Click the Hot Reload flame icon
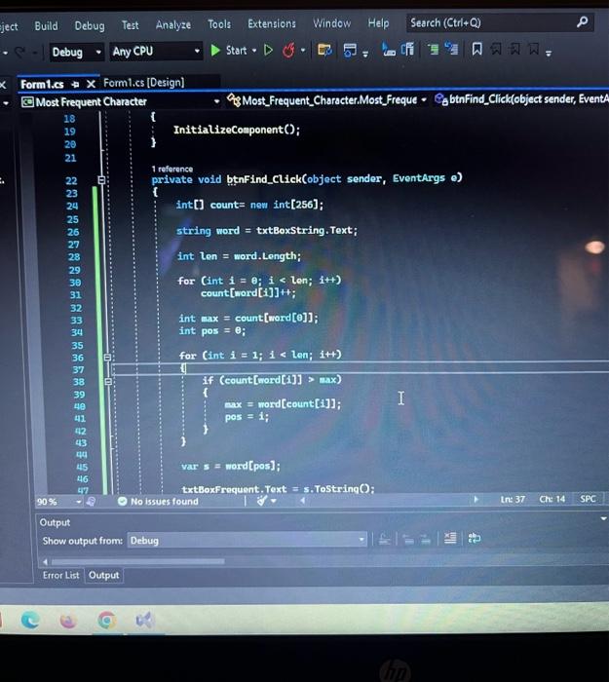This screenshot has width=609, height=682. click(288, 51)
